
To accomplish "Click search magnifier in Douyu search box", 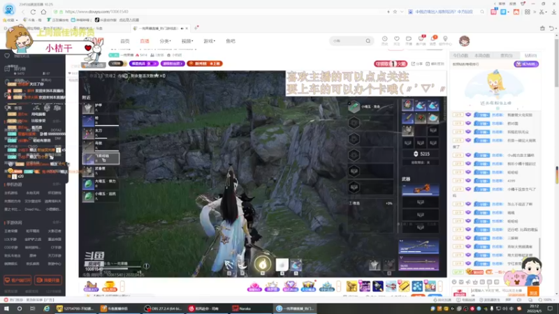I will click(368, 41).
